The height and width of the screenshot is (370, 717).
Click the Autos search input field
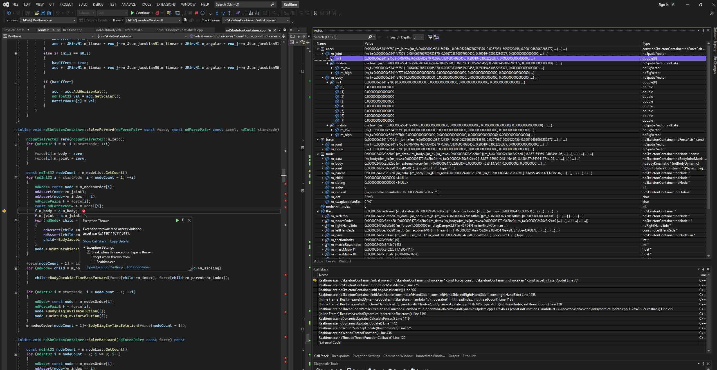click(x=340, y=37)
